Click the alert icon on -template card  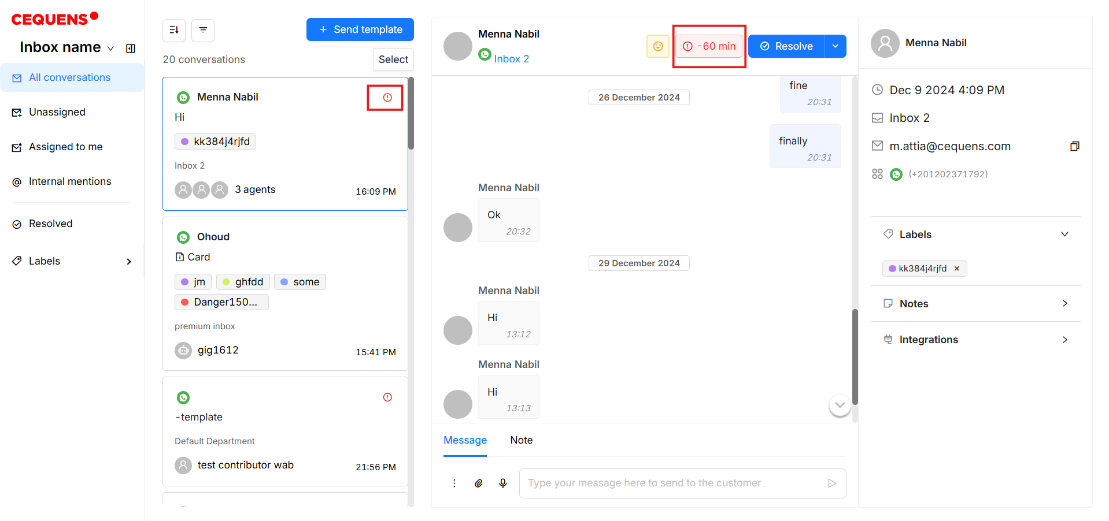click(x=387, y=397)
